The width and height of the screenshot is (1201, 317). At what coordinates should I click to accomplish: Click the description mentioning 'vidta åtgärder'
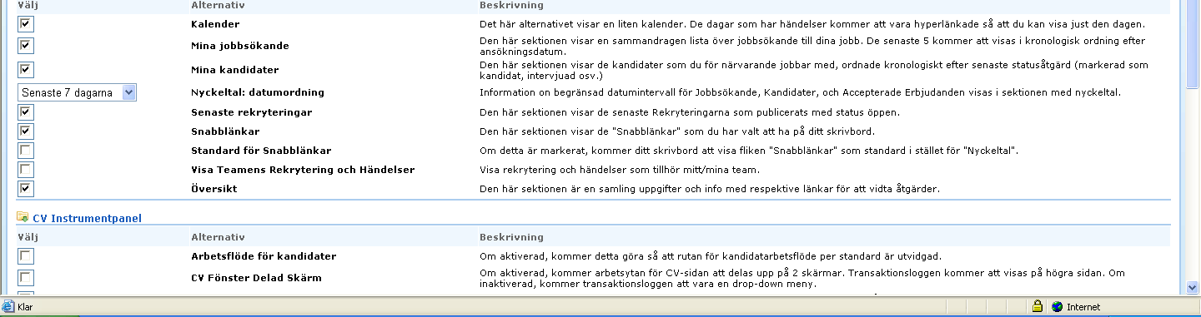click(710, 189)
